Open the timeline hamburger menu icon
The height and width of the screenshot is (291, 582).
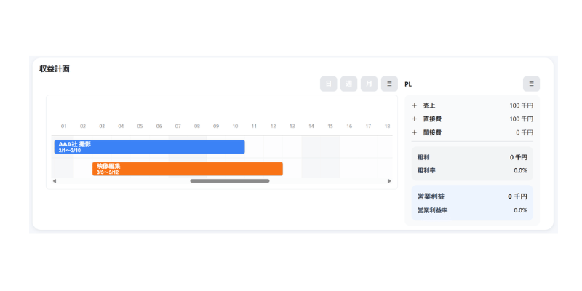point(389,84)
